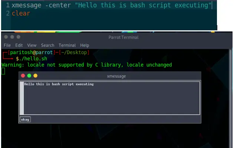234x148 pixels.
Task: Open the Edit menu
Action: (19, 45)
